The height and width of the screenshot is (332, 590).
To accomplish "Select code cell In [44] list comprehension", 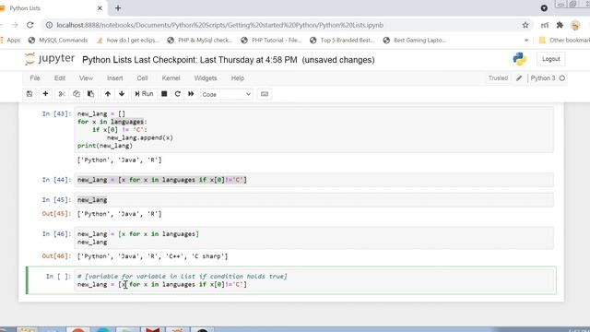I will point(314,180).
